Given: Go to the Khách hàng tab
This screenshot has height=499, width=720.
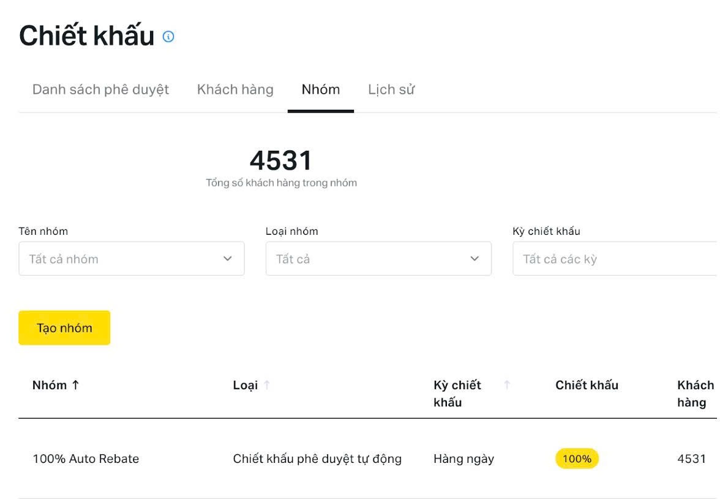Looking at the screenshot, I should pos(235,90).
